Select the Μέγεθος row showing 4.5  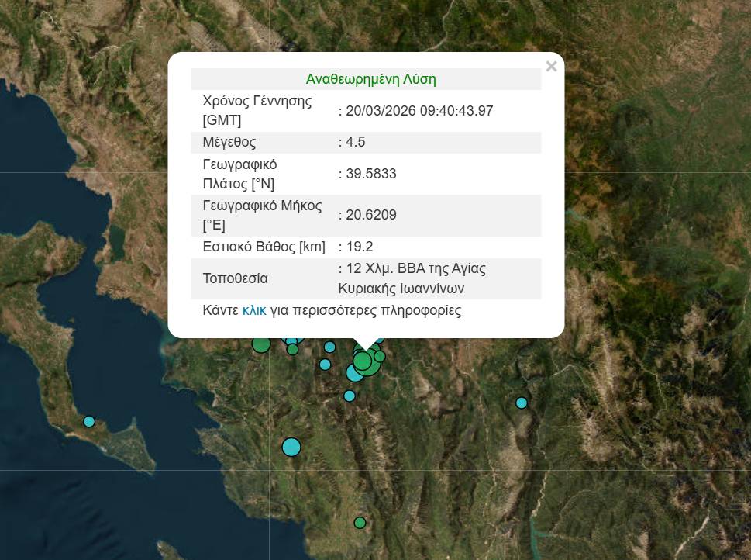pos(366,142)
